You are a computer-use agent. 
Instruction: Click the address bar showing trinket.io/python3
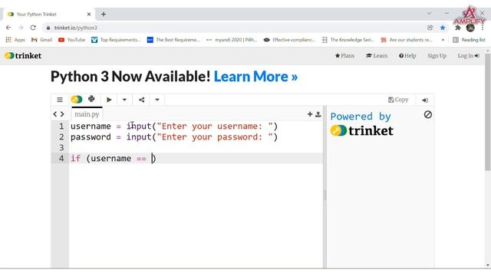click(x=235, y=28)
